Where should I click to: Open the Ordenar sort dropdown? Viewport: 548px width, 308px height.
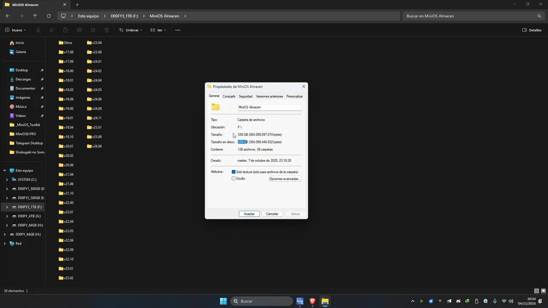coord(131,30)
